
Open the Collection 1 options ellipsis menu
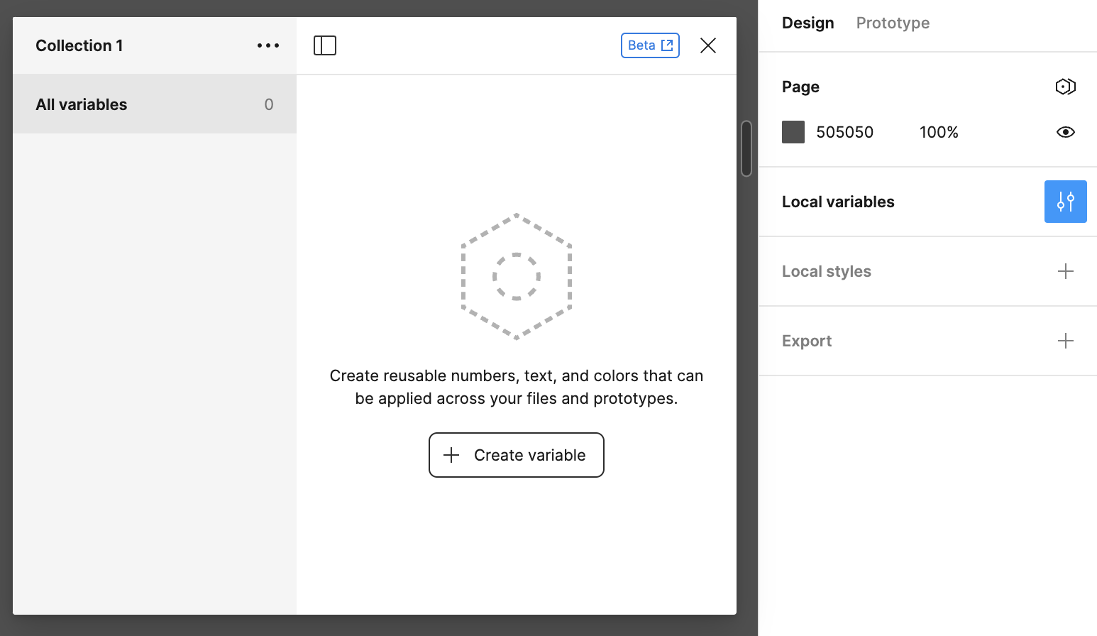268,45
